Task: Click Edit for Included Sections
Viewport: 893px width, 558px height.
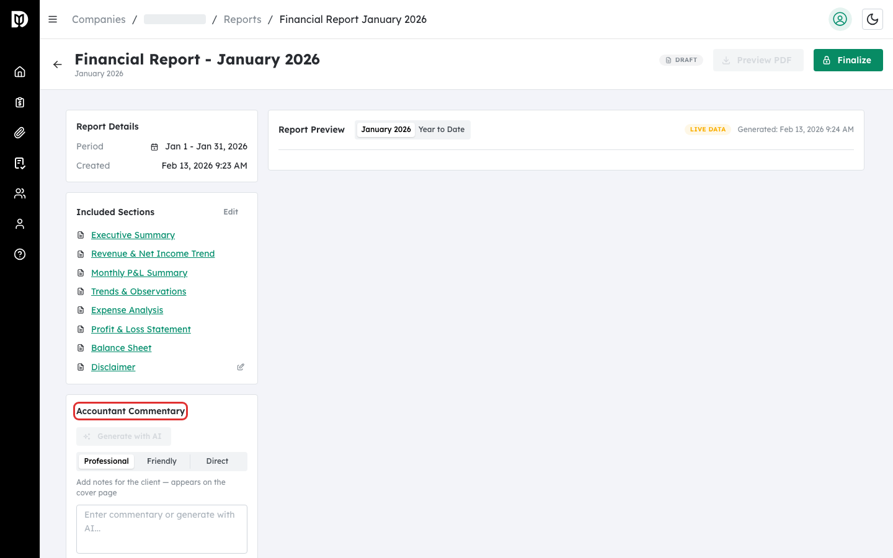Action: click(230, 211)
